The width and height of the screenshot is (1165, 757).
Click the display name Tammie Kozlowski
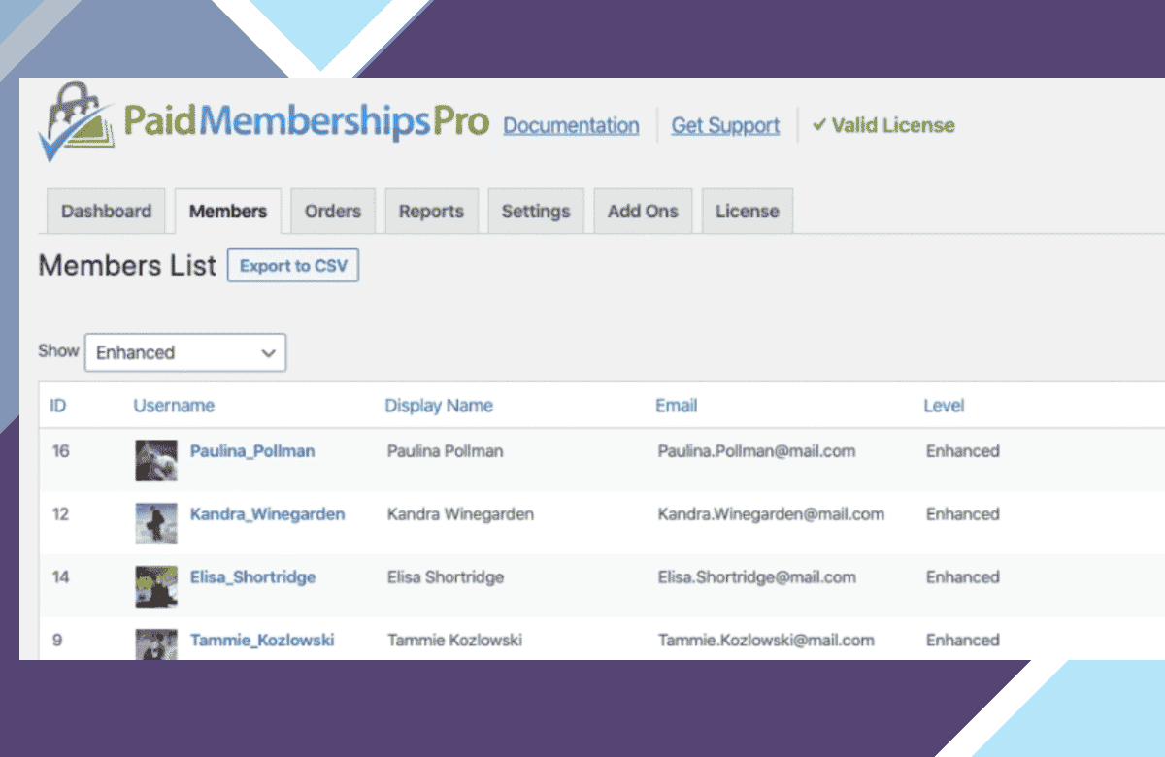pyautogui.click(x=454, y=641)
